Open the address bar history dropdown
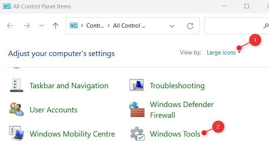This screenshot has width=269, height=150. coord(172,26)
